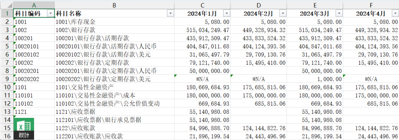Click cell 112201\应收账款\应收款
The height and width of the screenshot is (140, 399).
(114, 136)
